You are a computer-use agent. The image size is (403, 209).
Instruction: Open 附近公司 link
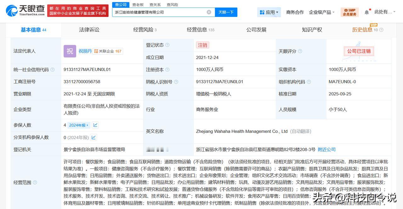pyautogui.click(x=326, y=149)
